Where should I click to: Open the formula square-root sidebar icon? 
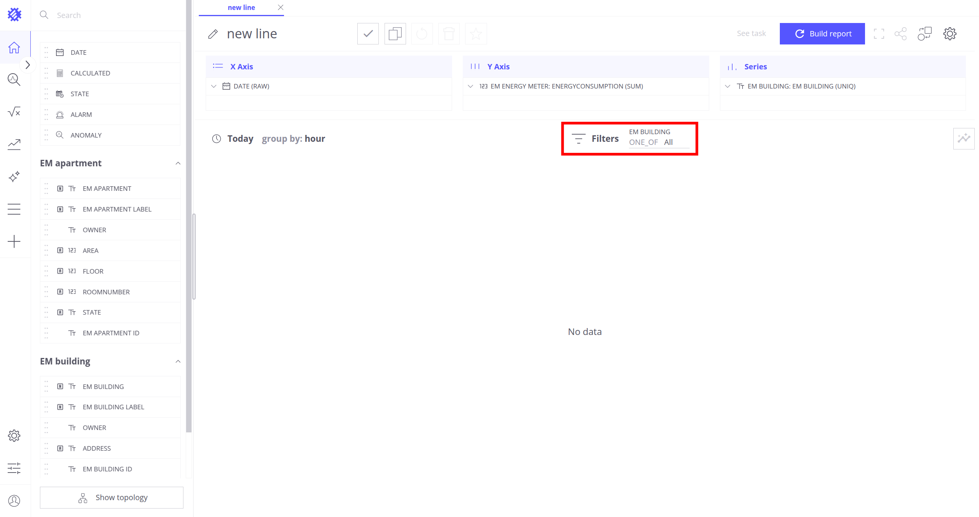[14, 112]
